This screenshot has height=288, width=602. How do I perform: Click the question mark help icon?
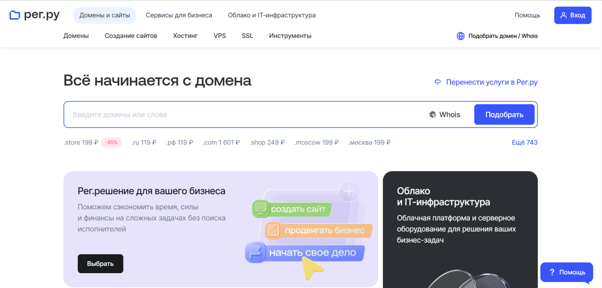click(552, 272)
